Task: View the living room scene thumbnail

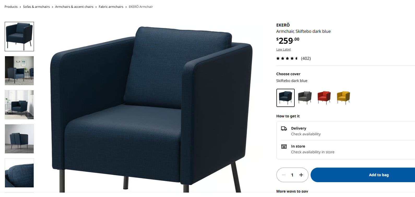Action: click(x=19, y=71)
